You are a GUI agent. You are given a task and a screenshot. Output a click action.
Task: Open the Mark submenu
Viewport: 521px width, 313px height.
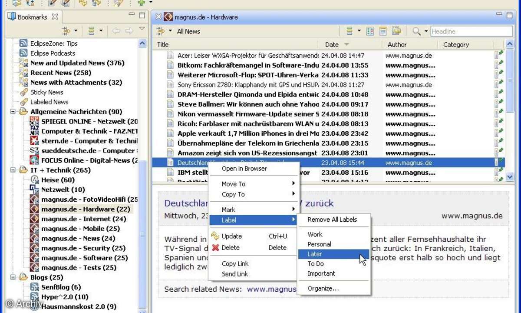click(254, 210)
